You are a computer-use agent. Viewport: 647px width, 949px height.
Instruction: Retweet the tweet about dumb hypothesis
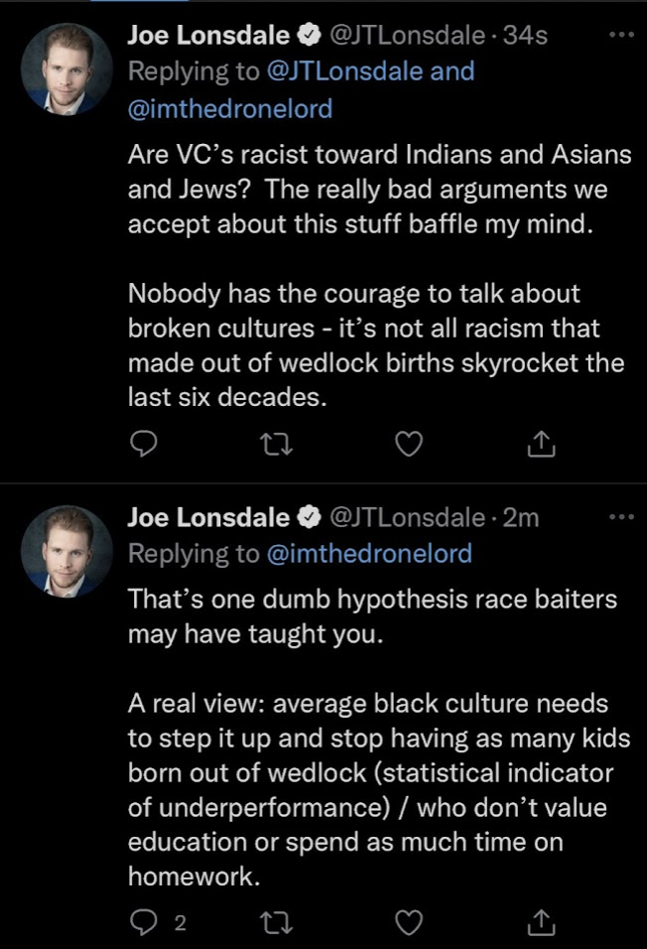point(277,922)
